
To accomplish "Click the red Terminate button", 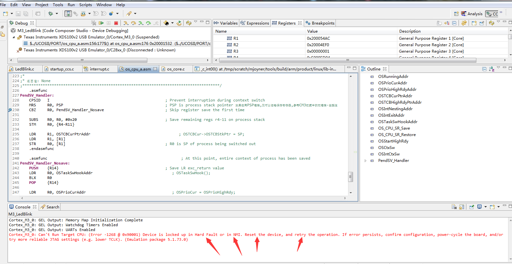I will [116, 23].
